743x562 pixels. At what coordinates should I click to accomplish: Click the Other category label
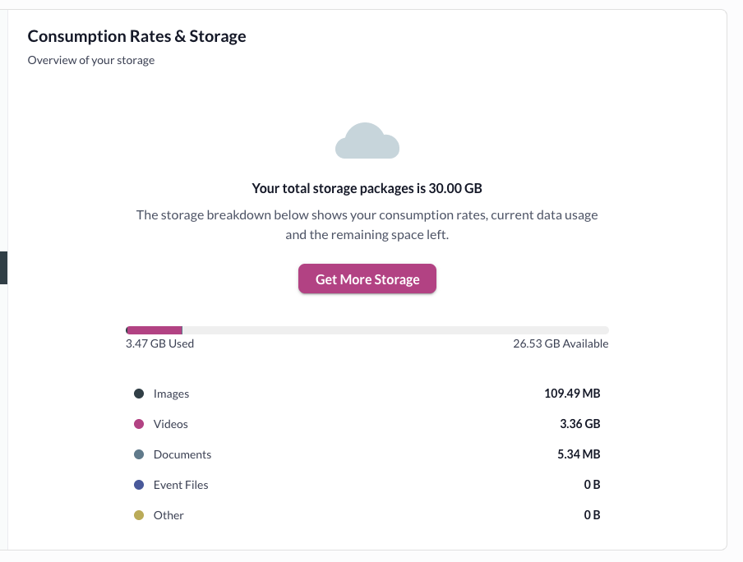(168, 516)
